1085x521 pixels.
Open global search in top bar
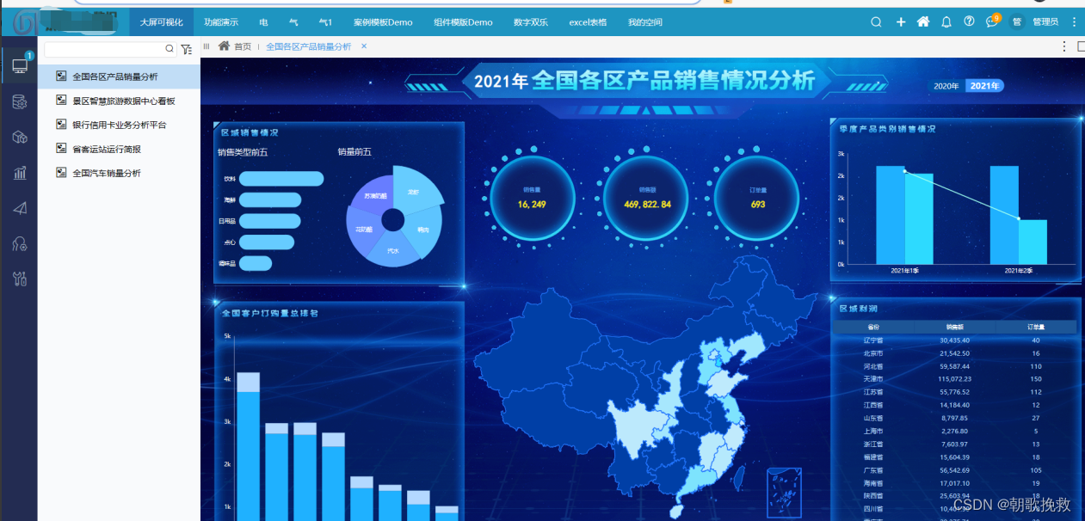point(876,22)
